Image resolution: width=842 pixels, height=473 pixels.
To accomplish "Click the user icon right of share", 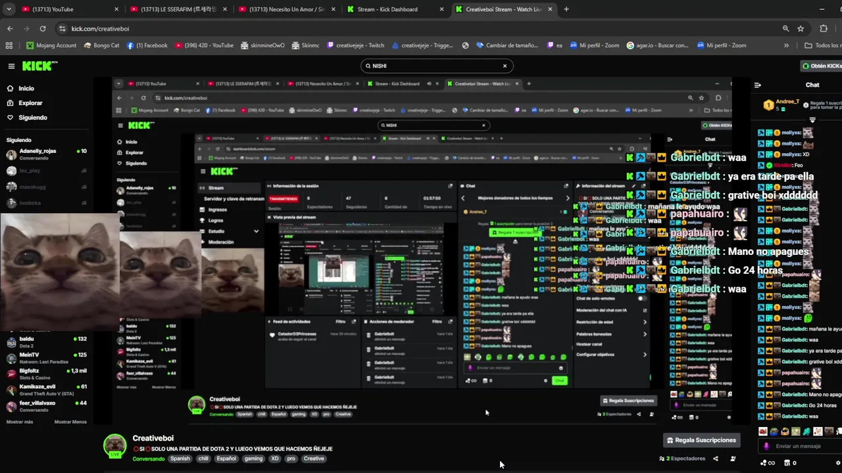I will coord(733,459).
